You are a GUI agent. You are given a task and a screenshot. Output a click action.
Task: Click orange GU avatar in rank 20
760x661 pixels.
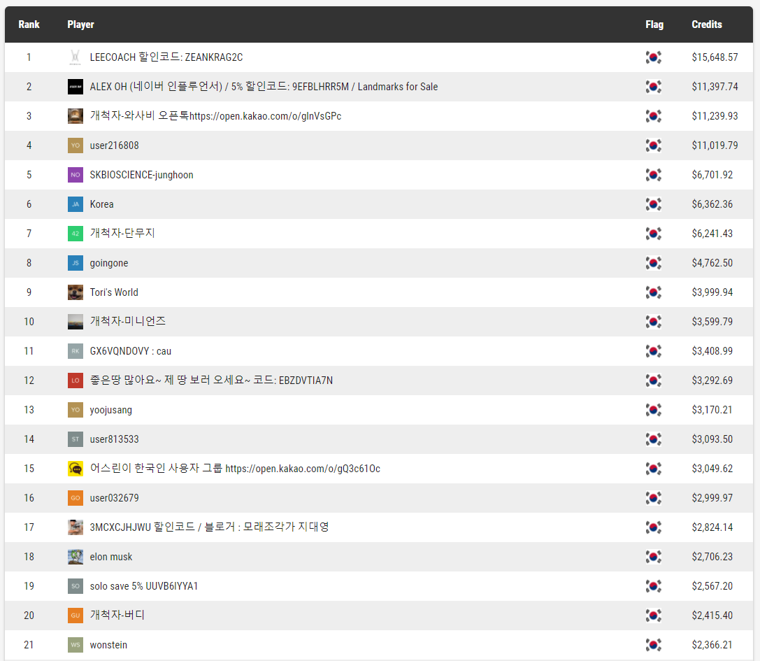point(75,616)
